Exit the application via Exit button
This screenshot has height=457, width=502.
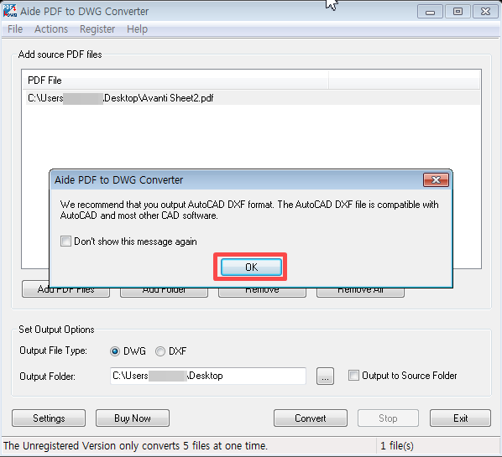pyautogui.click(x=460, y=418)
